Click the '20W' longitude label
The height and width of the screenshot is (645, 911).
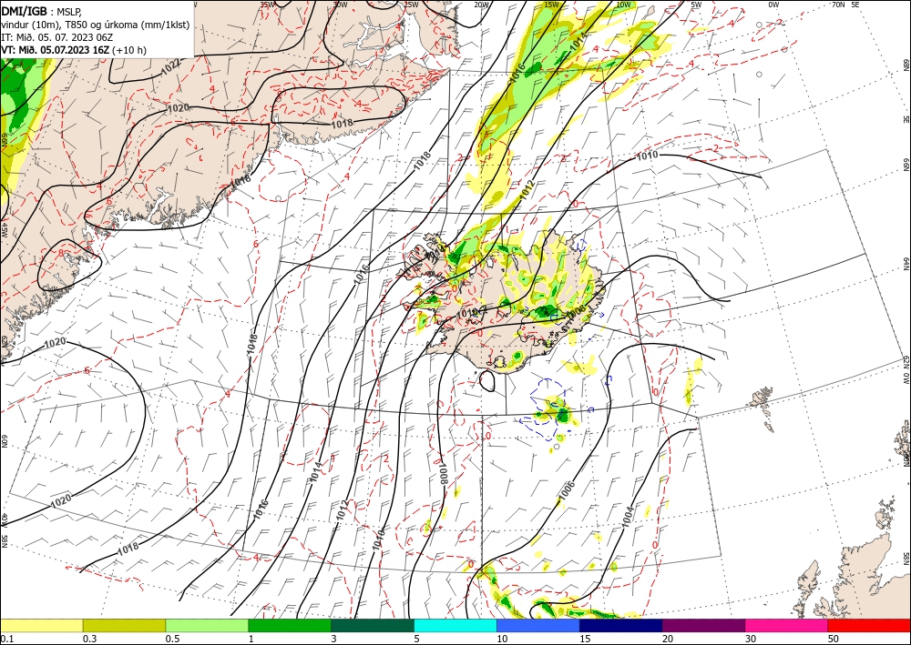481,5
